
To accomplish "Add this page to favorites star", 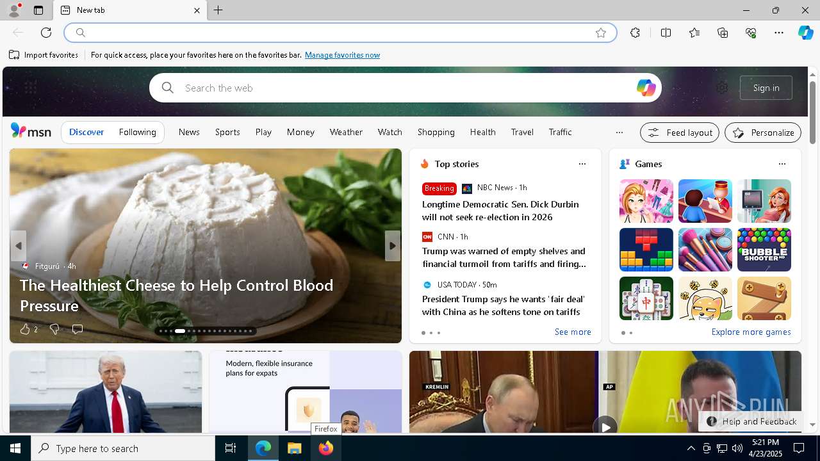I will [x=601, y=33].
